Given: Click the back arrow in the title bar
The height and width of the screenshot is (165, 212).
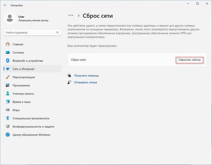Looking at the screenshot, I should pos(5,5).
